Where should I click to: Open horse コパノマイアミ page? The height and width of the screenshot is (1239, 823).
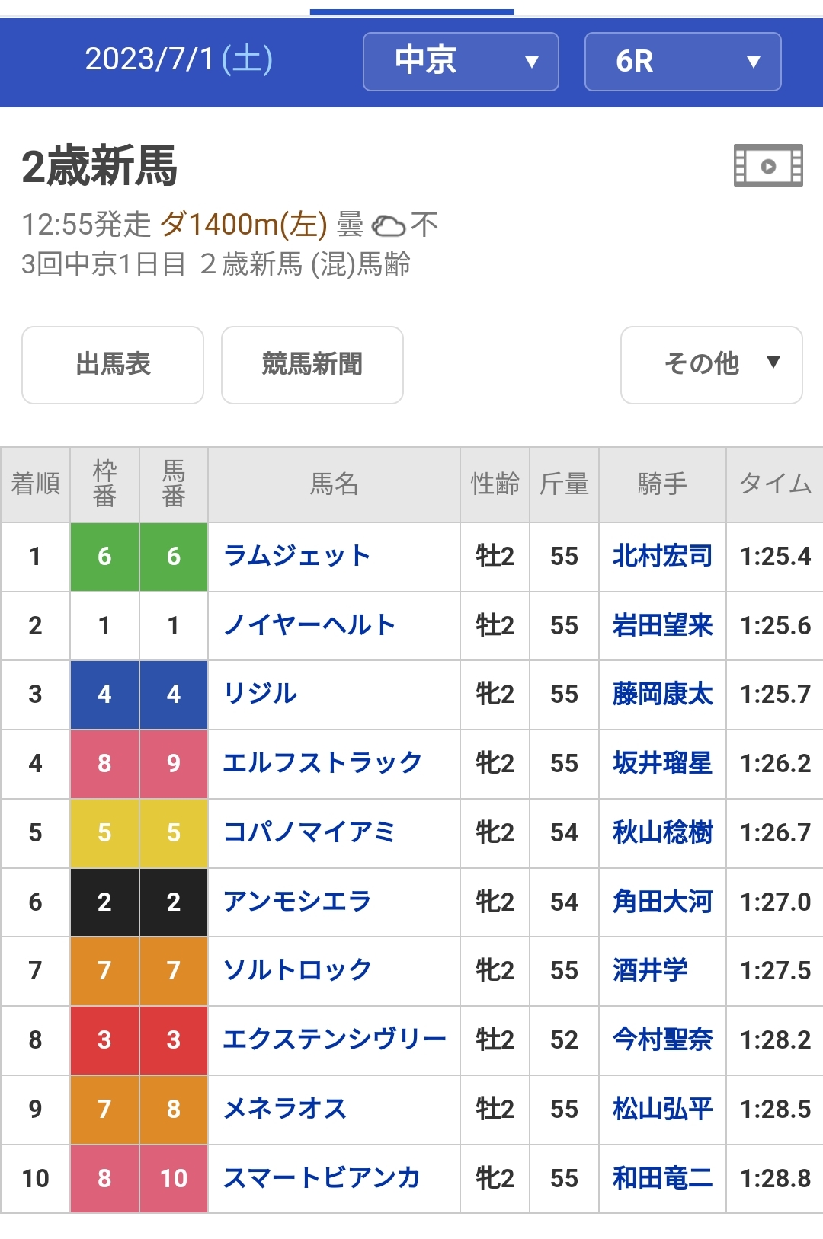pyautogui.click(x=309, y=832)
